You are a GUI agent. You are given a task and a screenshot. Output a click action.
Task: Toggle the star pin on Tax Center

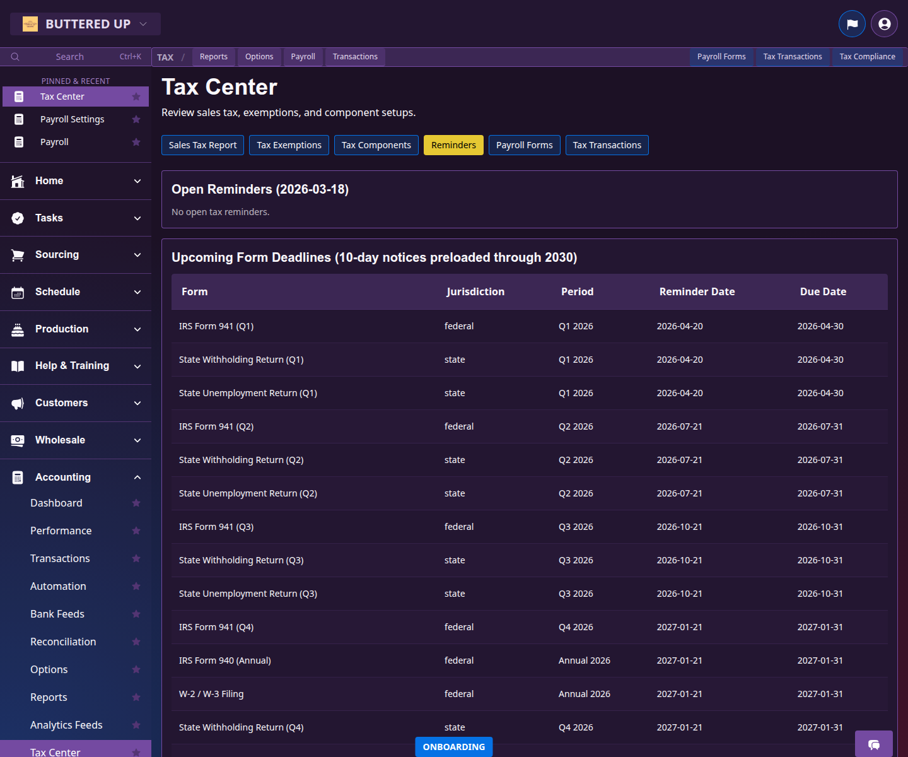point(136,97)
